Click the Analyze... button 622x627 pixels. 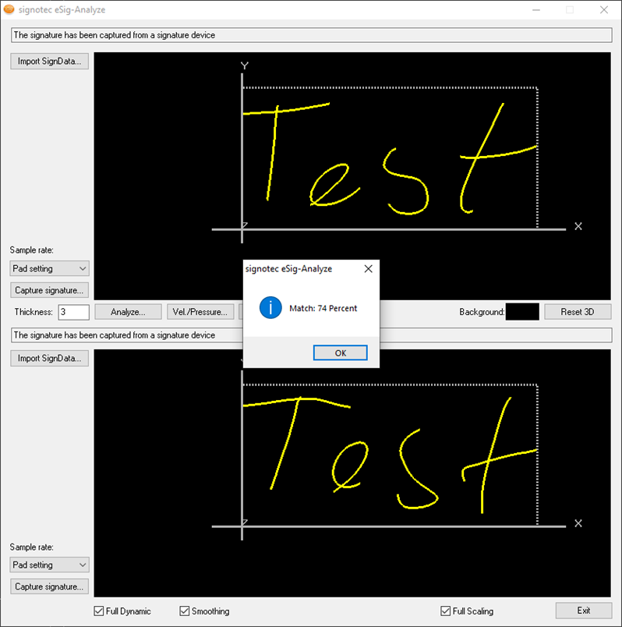(128, 312)
